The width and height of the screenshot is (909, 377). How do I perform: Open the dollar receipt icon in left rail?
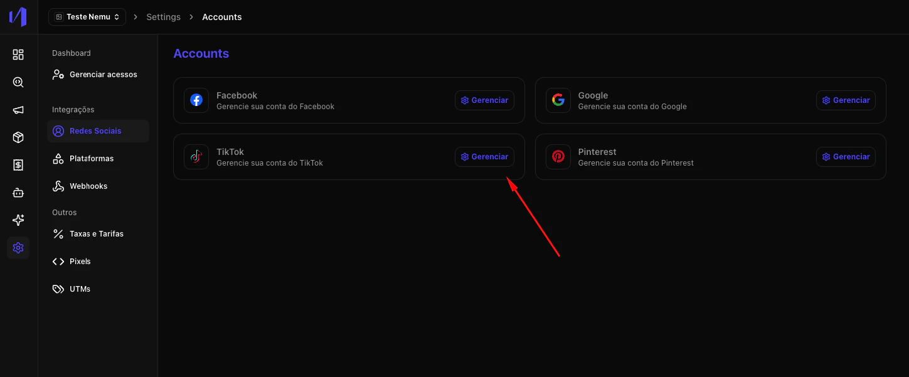pyautogui.click(x=18, y=165)
